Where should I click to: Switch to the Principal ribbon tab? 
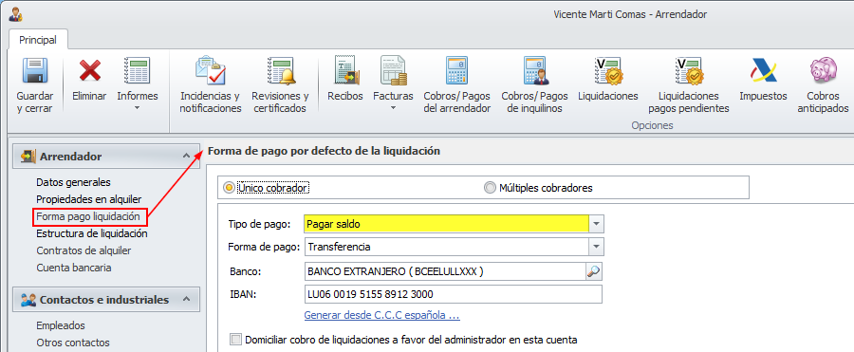tap(38, 40)
